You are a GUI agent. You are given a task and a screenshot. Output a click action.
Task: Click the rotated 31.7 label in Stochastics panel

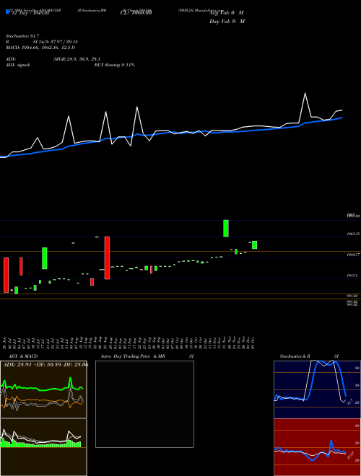tap(349, 402)
